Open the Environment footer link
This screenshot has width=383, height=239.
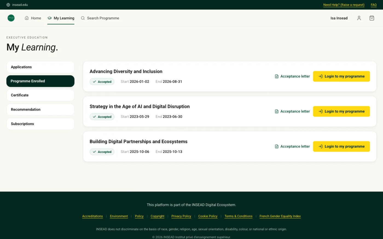119,216
